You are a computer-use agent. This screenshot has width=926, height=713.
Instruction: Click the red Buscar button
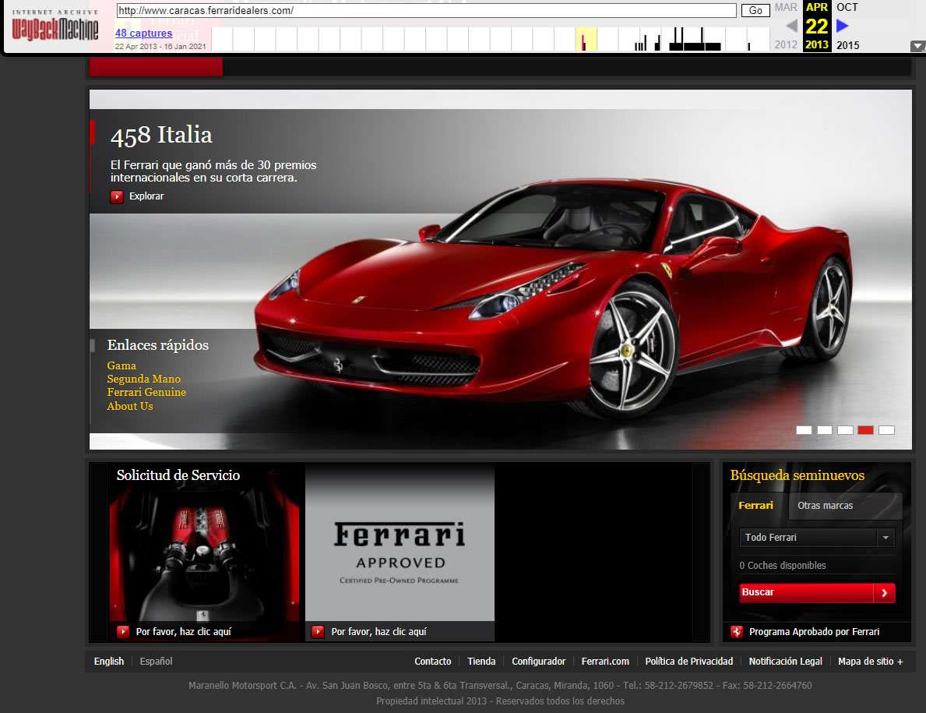(x=817, y=592)
